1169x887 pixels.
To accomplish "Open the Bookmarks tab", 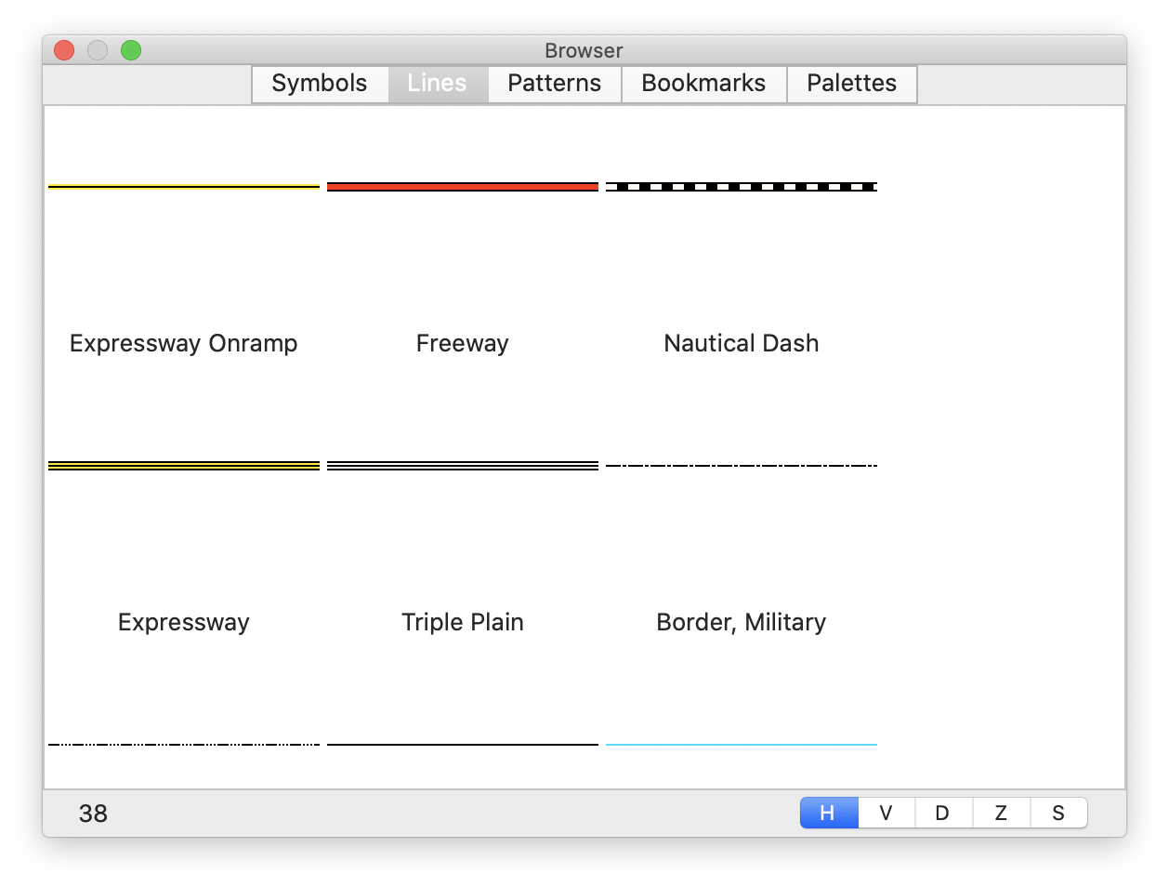I will point(703,84).
